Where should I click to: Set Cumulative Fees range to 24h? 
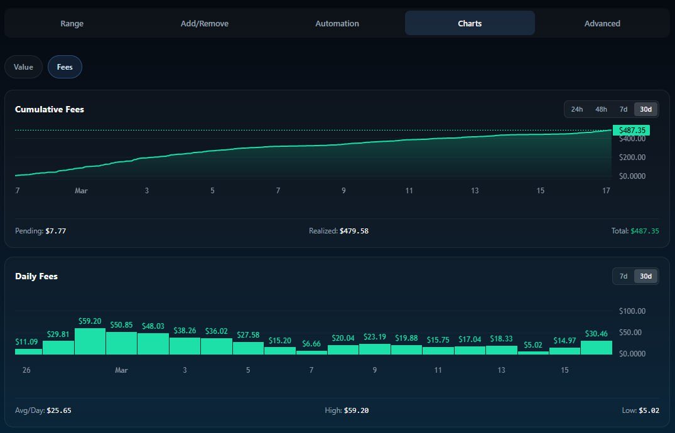pyautogui.click(x=577, y=109)
